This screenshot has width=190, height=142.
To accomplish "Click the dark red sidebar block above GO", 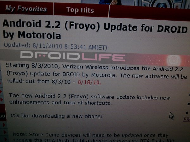I will (3, 109).
